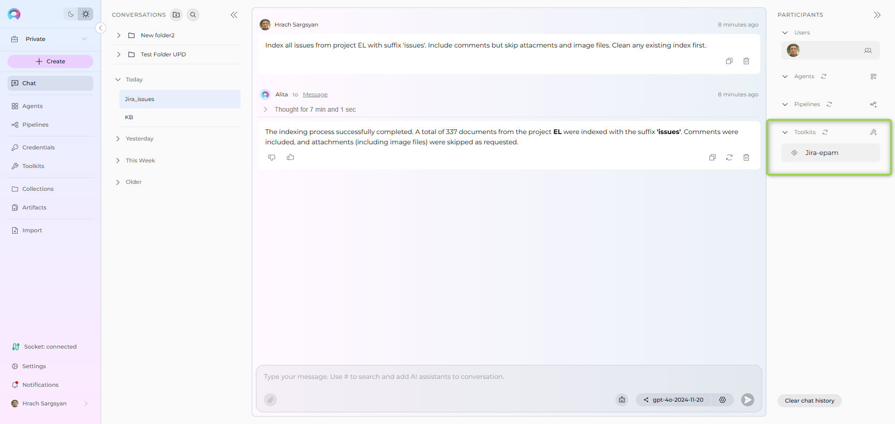Delete Hrach Sargsyan's message
This screenshot has width=895, height=424.
coord(746,61)
